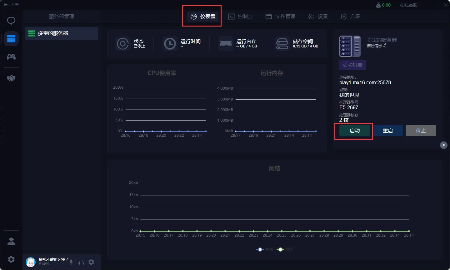Open the user profile sidebar icon
This screenshot has height=270, width=450.
tap(11, 241)
